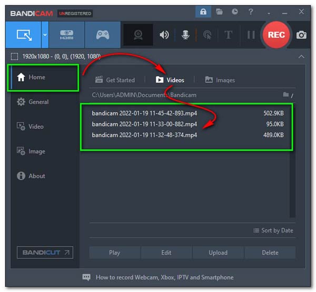Open the scheduled recording clock icon
Screen dimensions: 316x292
[234, 12]
